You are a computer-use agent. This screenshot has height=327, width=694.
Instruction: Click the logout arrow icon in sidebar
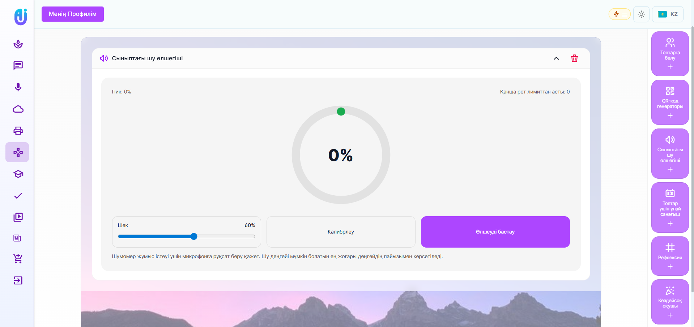[18, 280]
